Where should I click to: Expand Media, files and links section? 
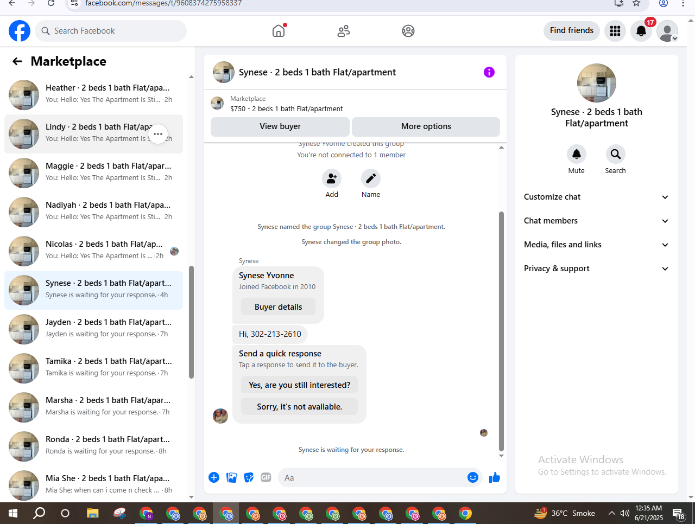[596, 245]
